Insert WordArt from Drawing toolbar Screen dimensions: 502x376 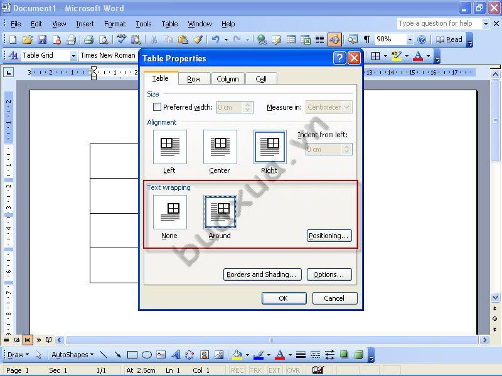coord(176,355)
